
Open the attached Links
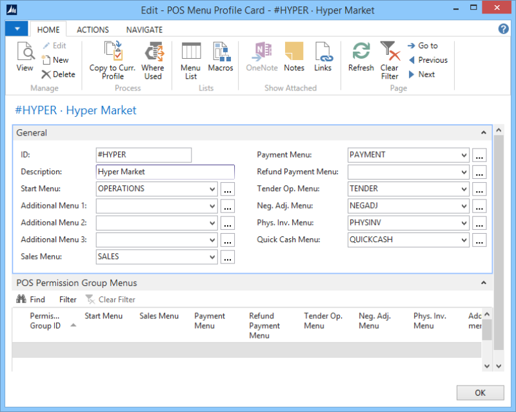[x=322, y=57]
